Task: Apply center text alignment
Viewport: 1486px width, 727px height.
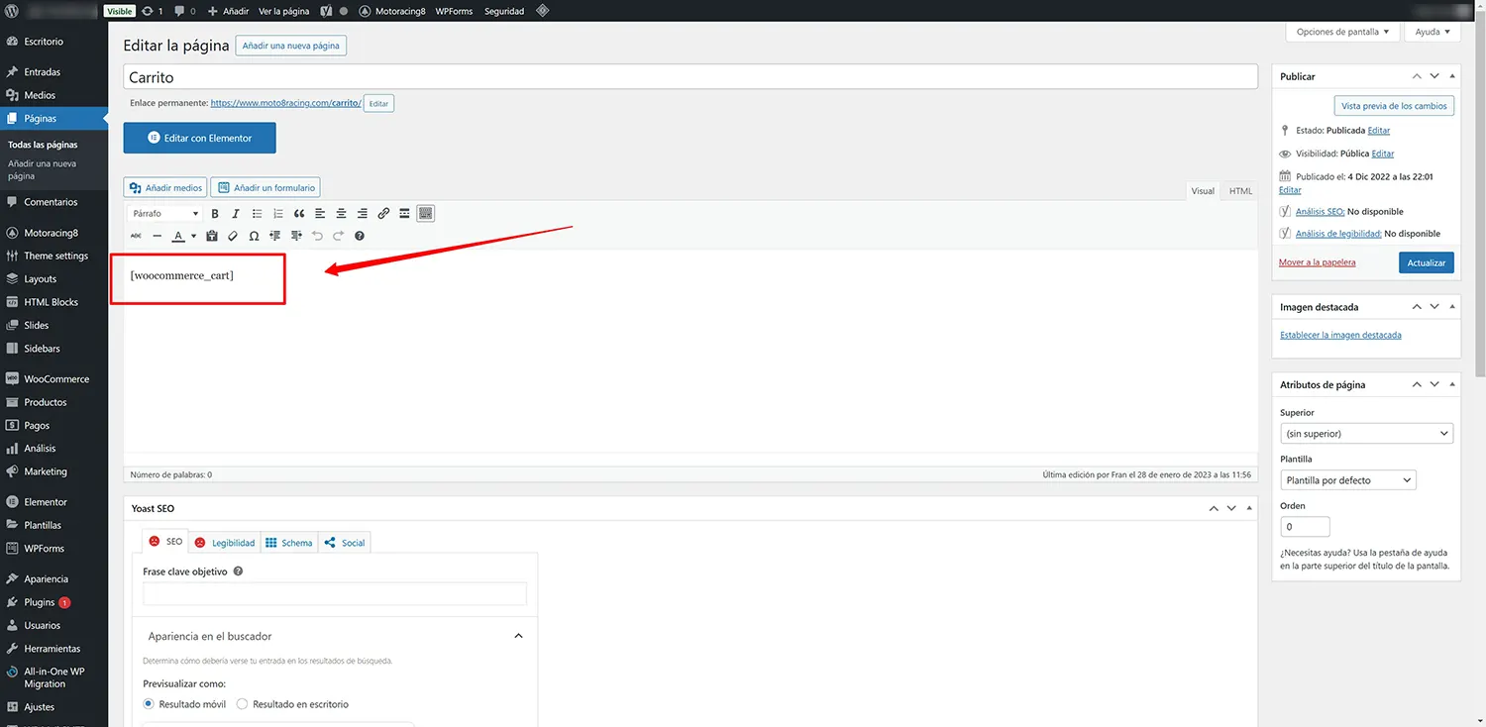Action: 341,213
